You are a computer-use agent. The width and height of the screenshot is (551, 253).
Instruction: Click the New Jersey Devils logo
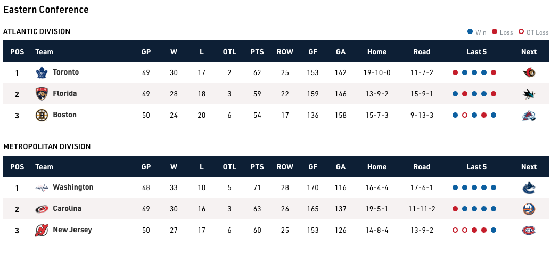click(42, 230)
